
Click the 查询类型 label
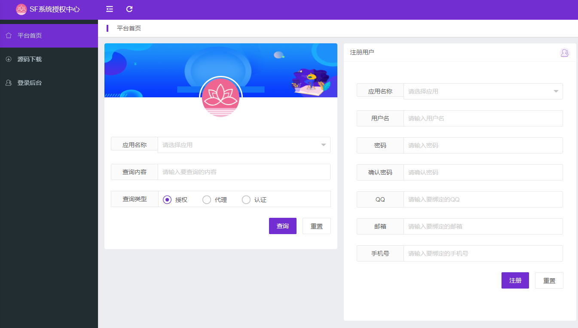[x=135, y=199]
